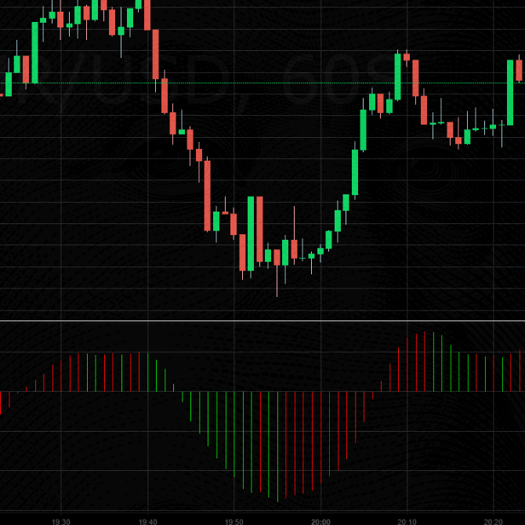The width and height of the screenshot is (525, 525).
Task: Select the tall green candle left of 19:30
Action: point(35,52)
